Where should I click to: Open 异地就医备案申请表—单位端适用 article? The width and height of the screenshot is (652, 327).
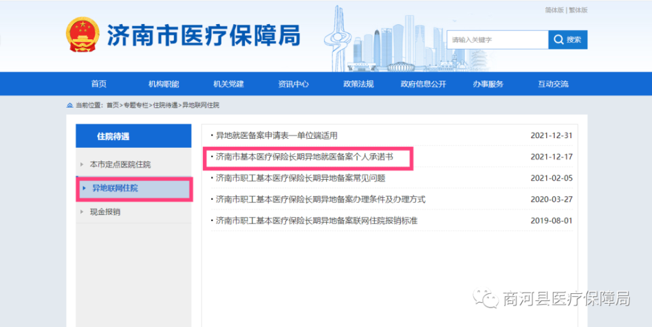[x=276, y=135]
